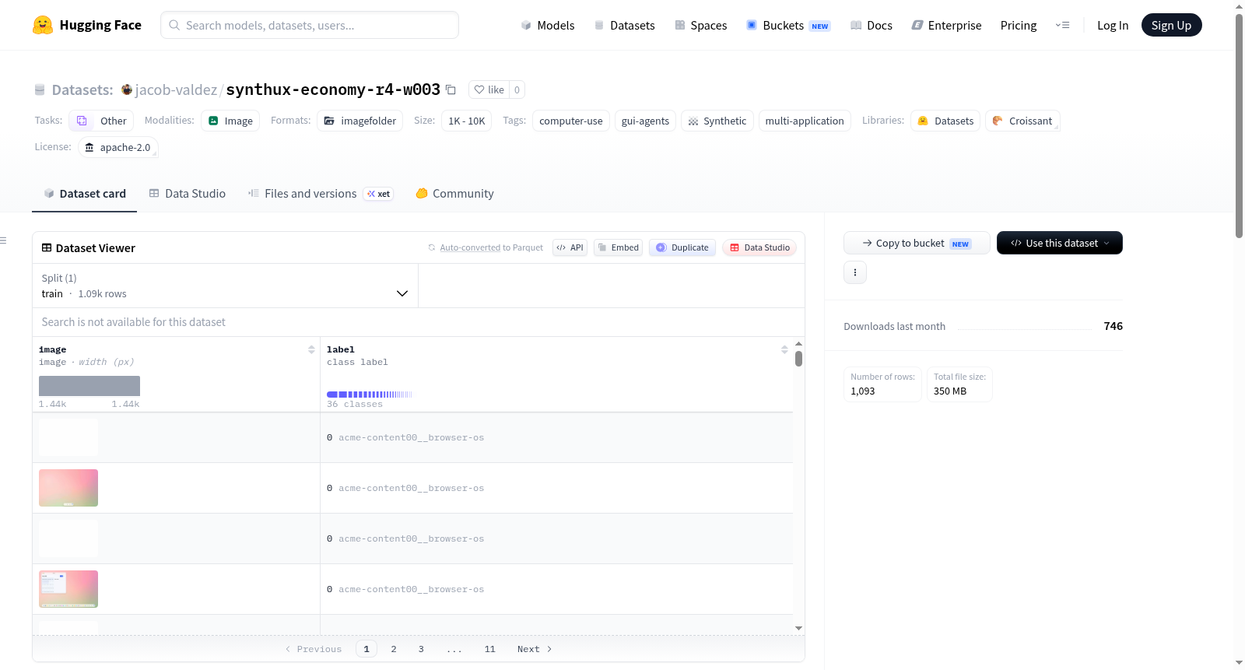Click the datasets breadcrumb icon
Screen dimensions: 1245x670
tap(40, 89)
